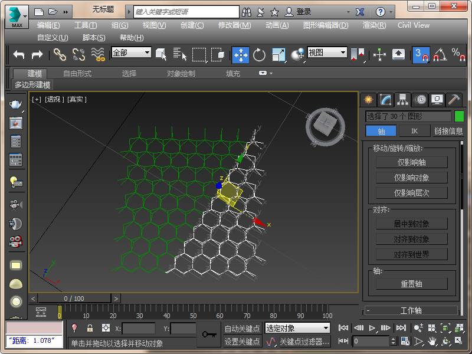This screenshot has height=354, width=472.
Task: Select the Move tool in main toolbar
Action: click(x=240, y=54)
